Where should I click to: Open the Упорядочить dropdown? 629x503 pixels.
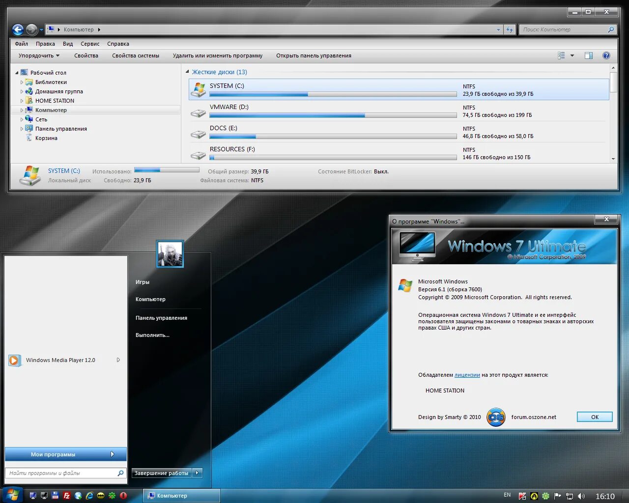(x=38, y=56)
